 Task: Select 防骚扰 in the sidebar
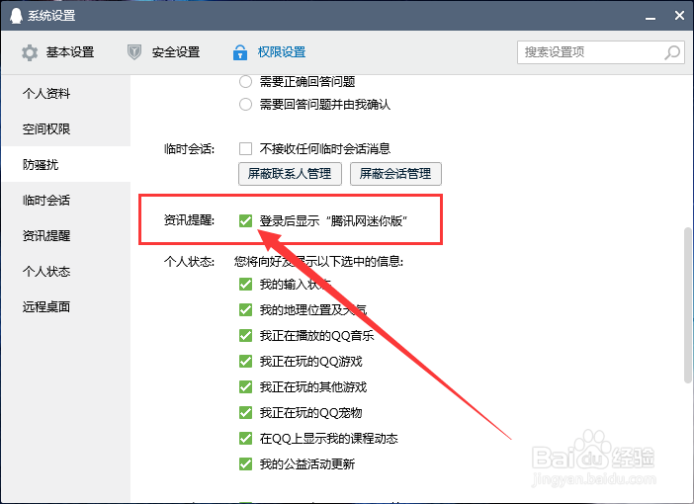click(x=66, y=164)
